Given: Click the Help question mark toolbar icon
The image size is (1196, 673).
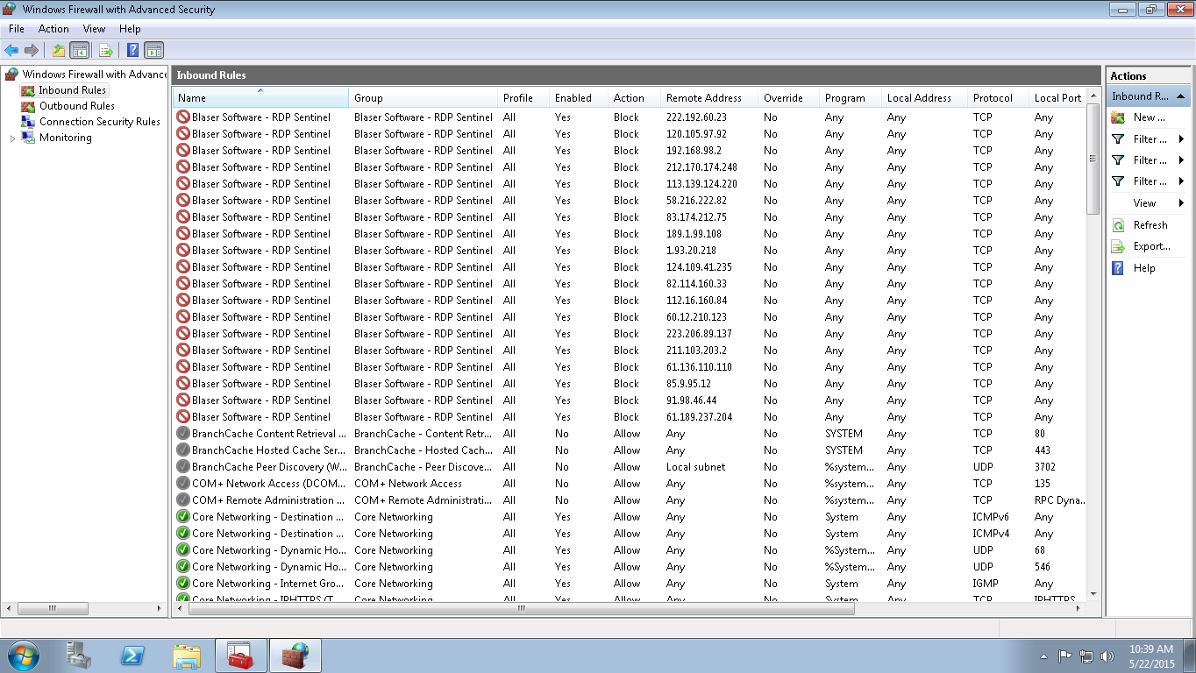Looking at the screenshot, I should (133, 51).
